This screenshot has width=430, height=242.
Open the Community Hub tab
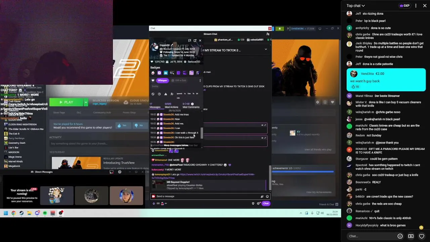point(102,113)
